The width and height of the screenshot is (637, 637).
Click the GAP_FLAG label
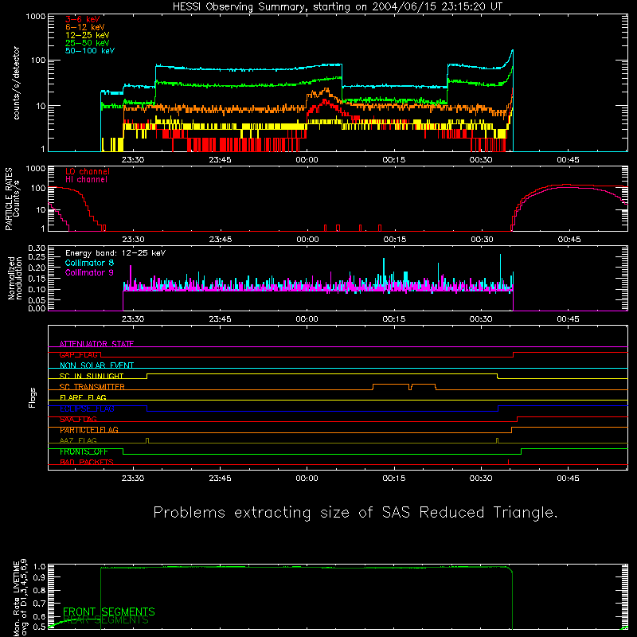tap(78, 354)
